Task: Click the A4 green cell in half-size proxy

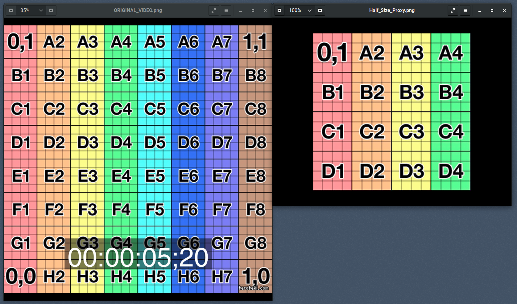Action: pos(451,53)
